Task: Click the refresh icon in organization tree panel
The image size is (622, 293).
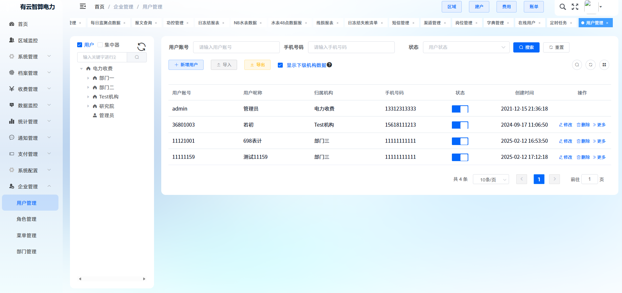Action: 142,47
